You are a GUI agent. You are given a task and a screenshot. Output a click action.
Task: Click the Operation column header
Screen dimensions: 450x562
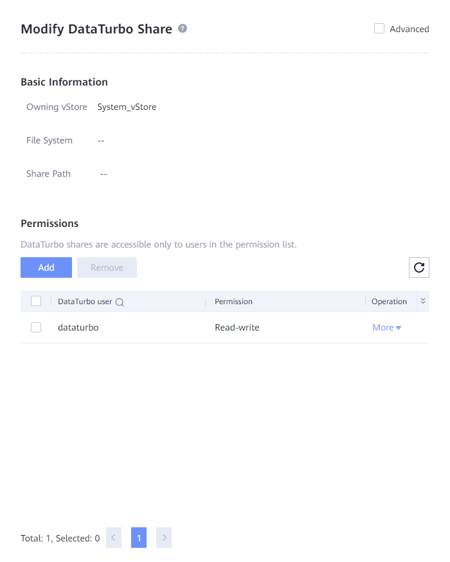(x=389, y=301)
